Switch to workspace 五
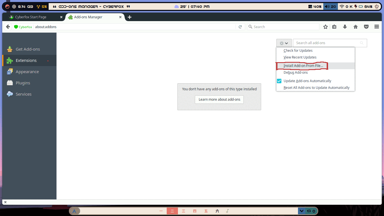Viewport: 384px width, 216px height. point(206,211)
